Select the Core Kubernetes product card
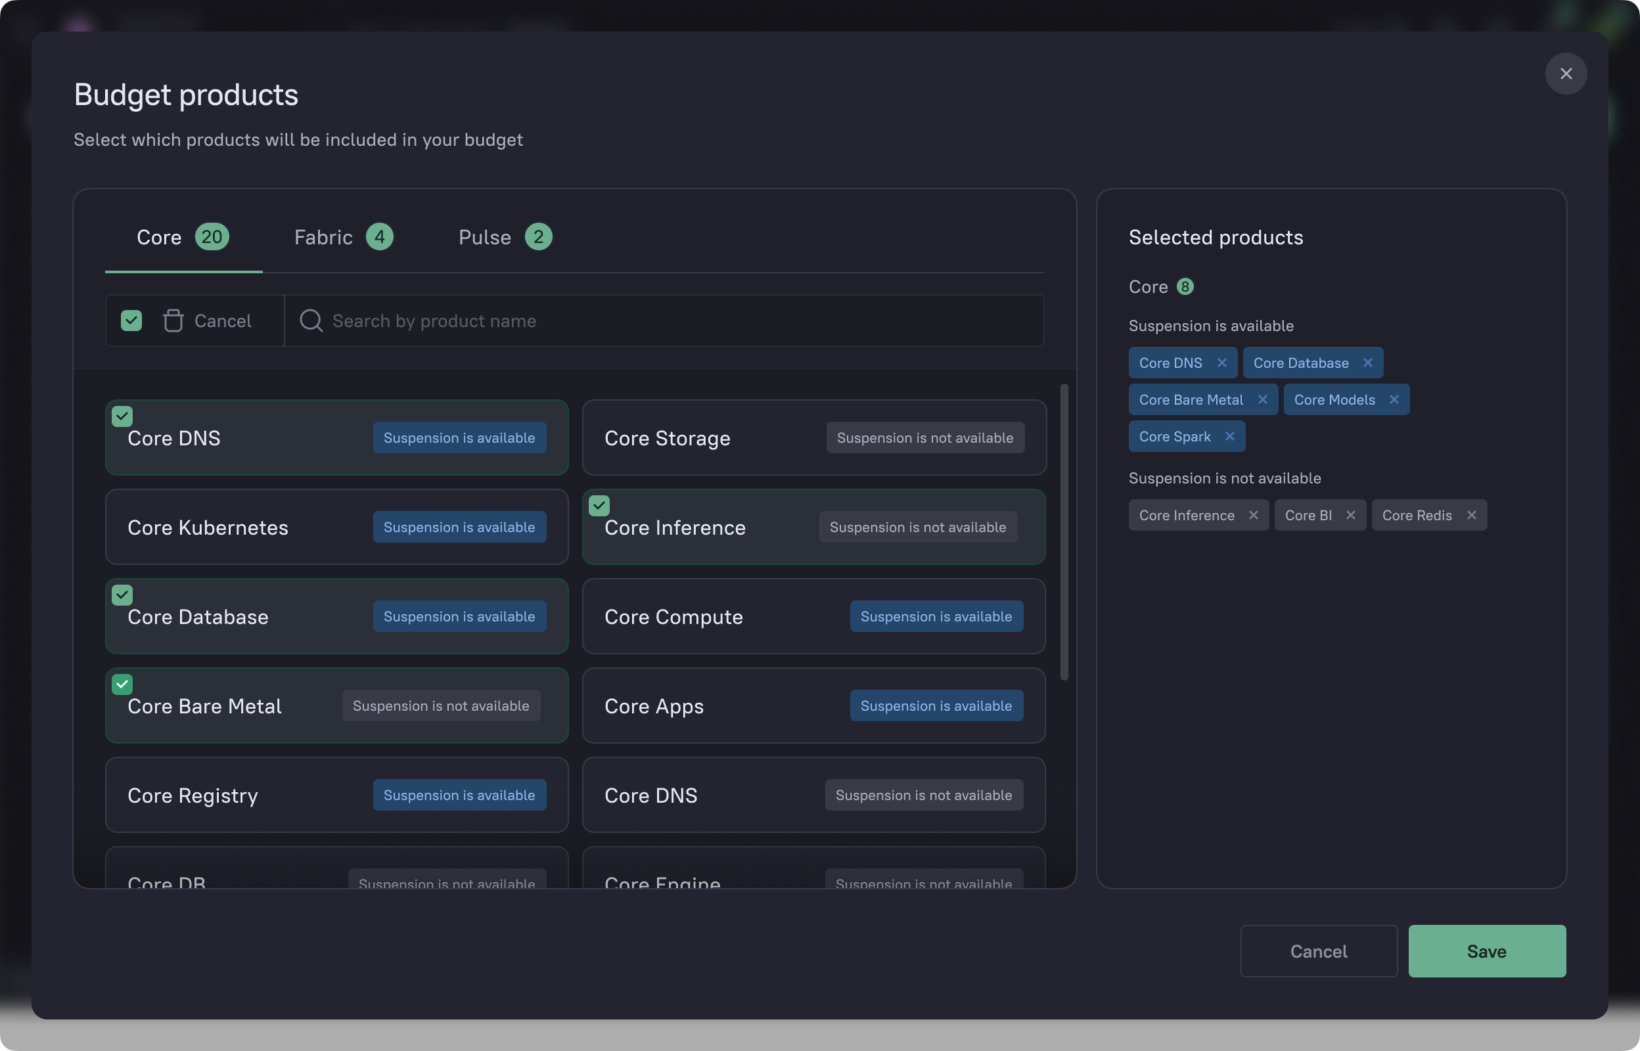This screenshot has width=1640, height=1051. (336, 527)
